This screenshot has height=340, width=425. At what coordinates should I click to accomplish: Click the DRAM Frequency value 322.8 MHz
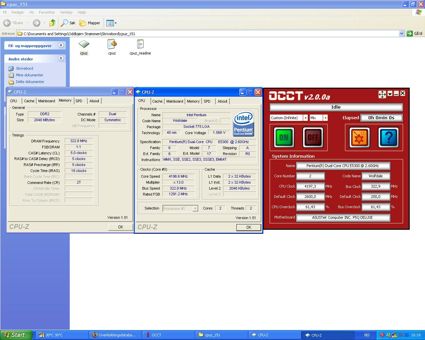point(79,141)
